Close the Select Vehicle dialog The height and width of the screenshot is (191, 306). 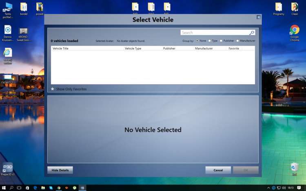pyautogui.click(x=259, y=17)
